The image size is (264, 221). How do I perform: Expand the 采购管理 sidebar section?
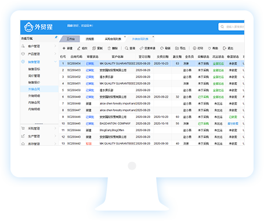click(55, 128)
